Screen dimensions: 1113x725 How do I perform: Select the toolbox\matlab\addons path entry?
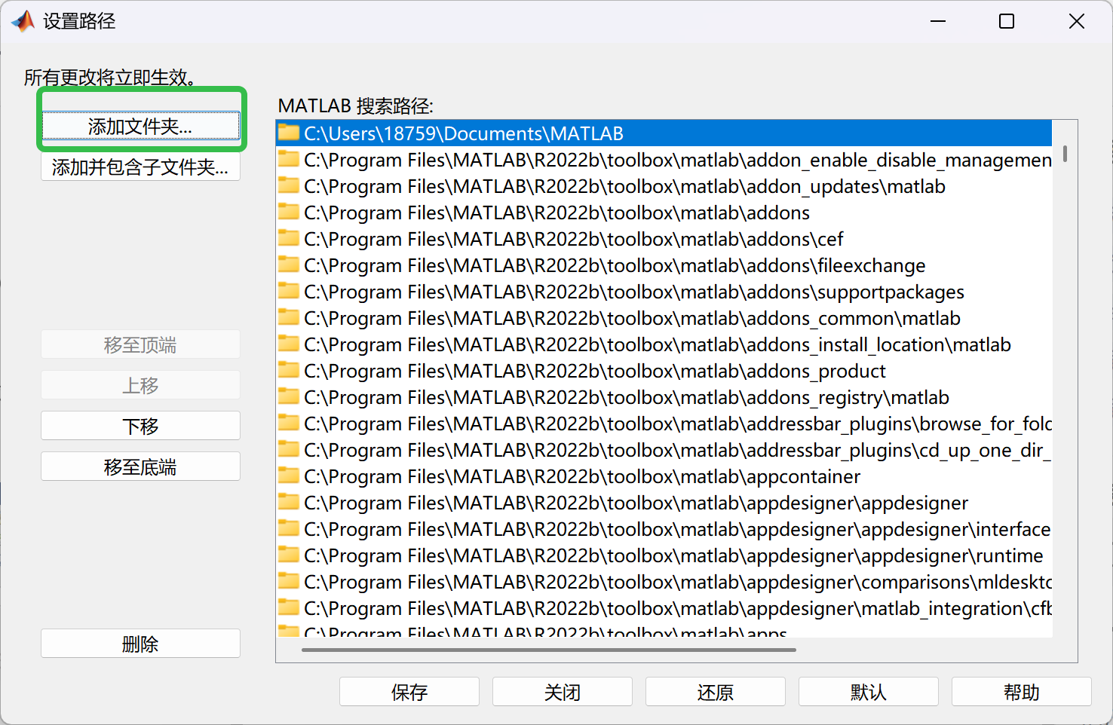tap(664, 213)
